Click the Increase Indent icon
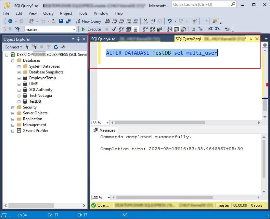The image size is (270, 219). pyautogui.click(x=217, y=29)
